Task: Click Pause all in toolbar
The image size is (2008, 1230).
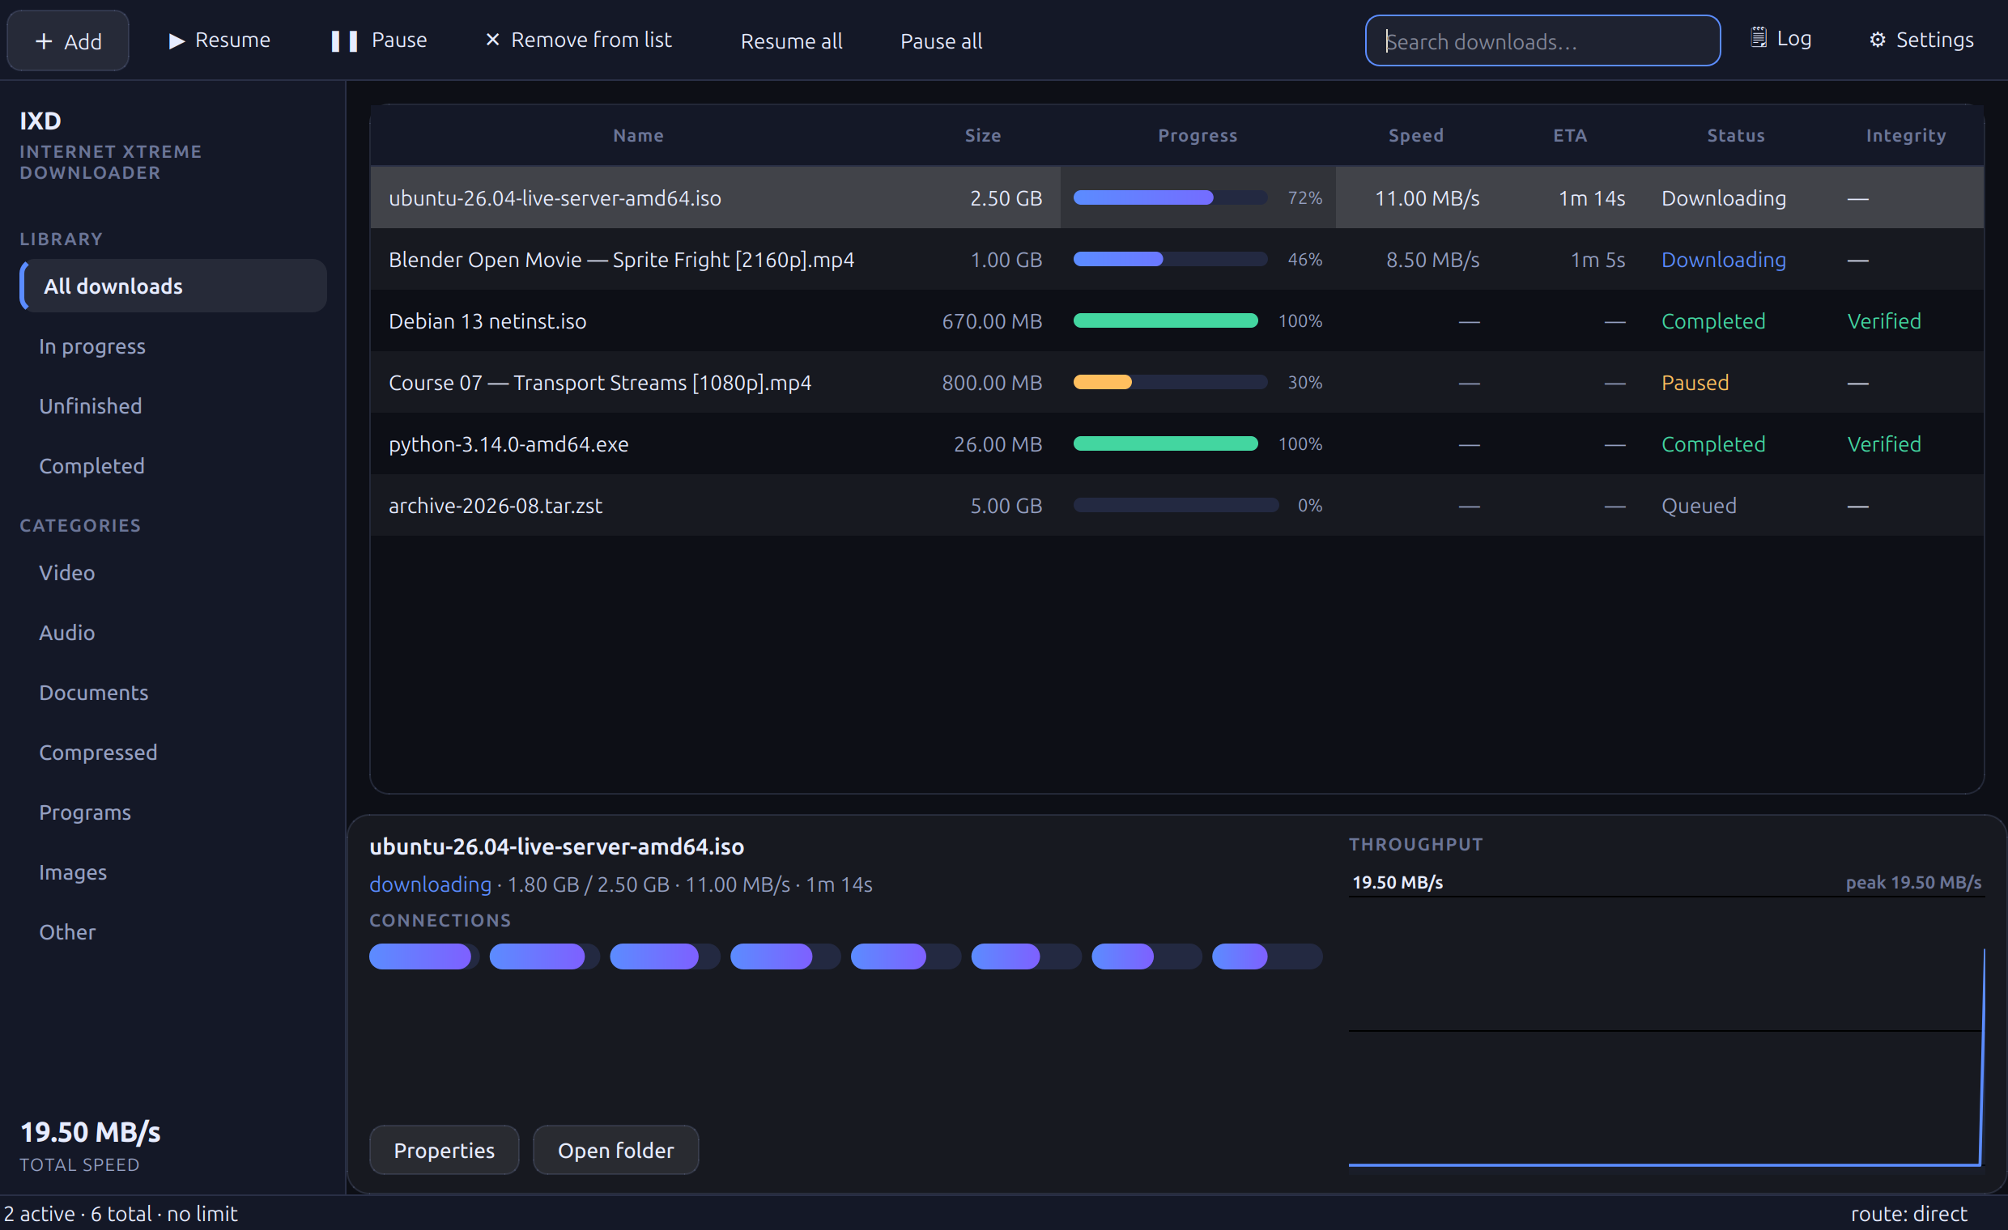Action: tap(940, 40)
